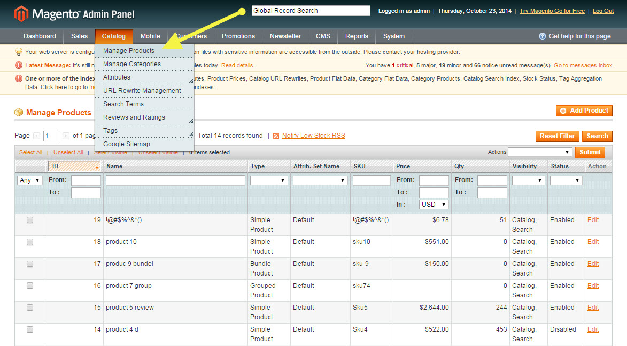Open the Status filter dropdown
627x346 pixels.
coord(566,180)
